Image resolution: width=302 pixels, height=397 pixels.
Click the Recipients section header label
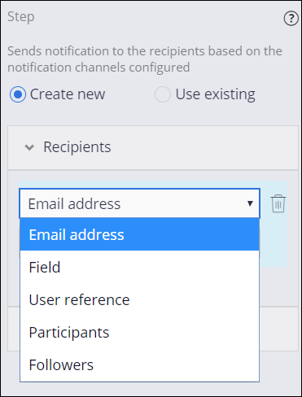coord(77,147)
